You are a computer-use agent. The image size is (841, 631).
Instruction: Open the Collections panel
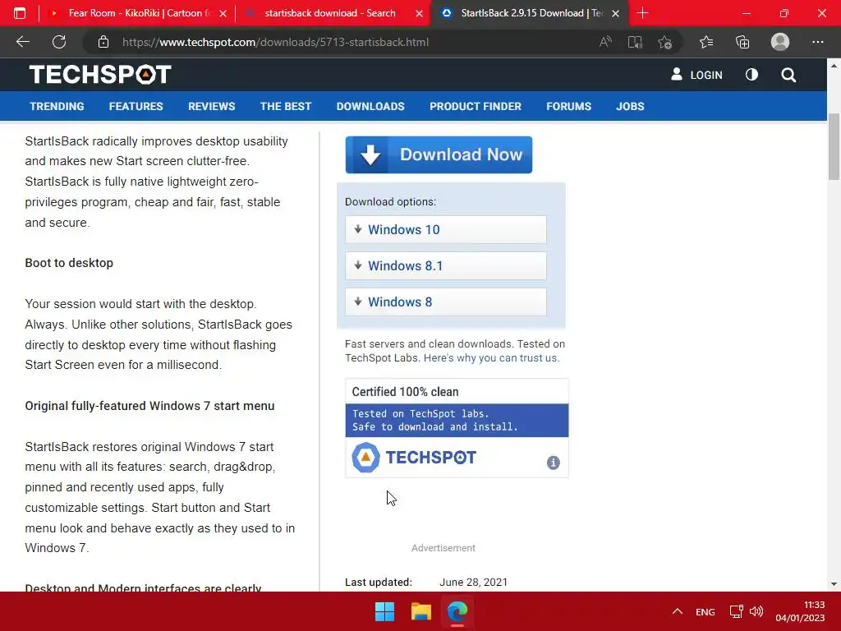point(742,42)
